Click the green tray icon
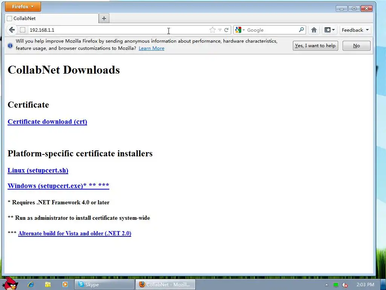The image size is (386, 290). pos(336,285)
